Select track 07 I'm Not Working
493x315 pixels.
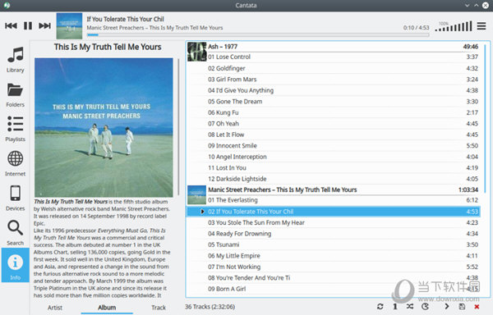[x=334, y=267]
